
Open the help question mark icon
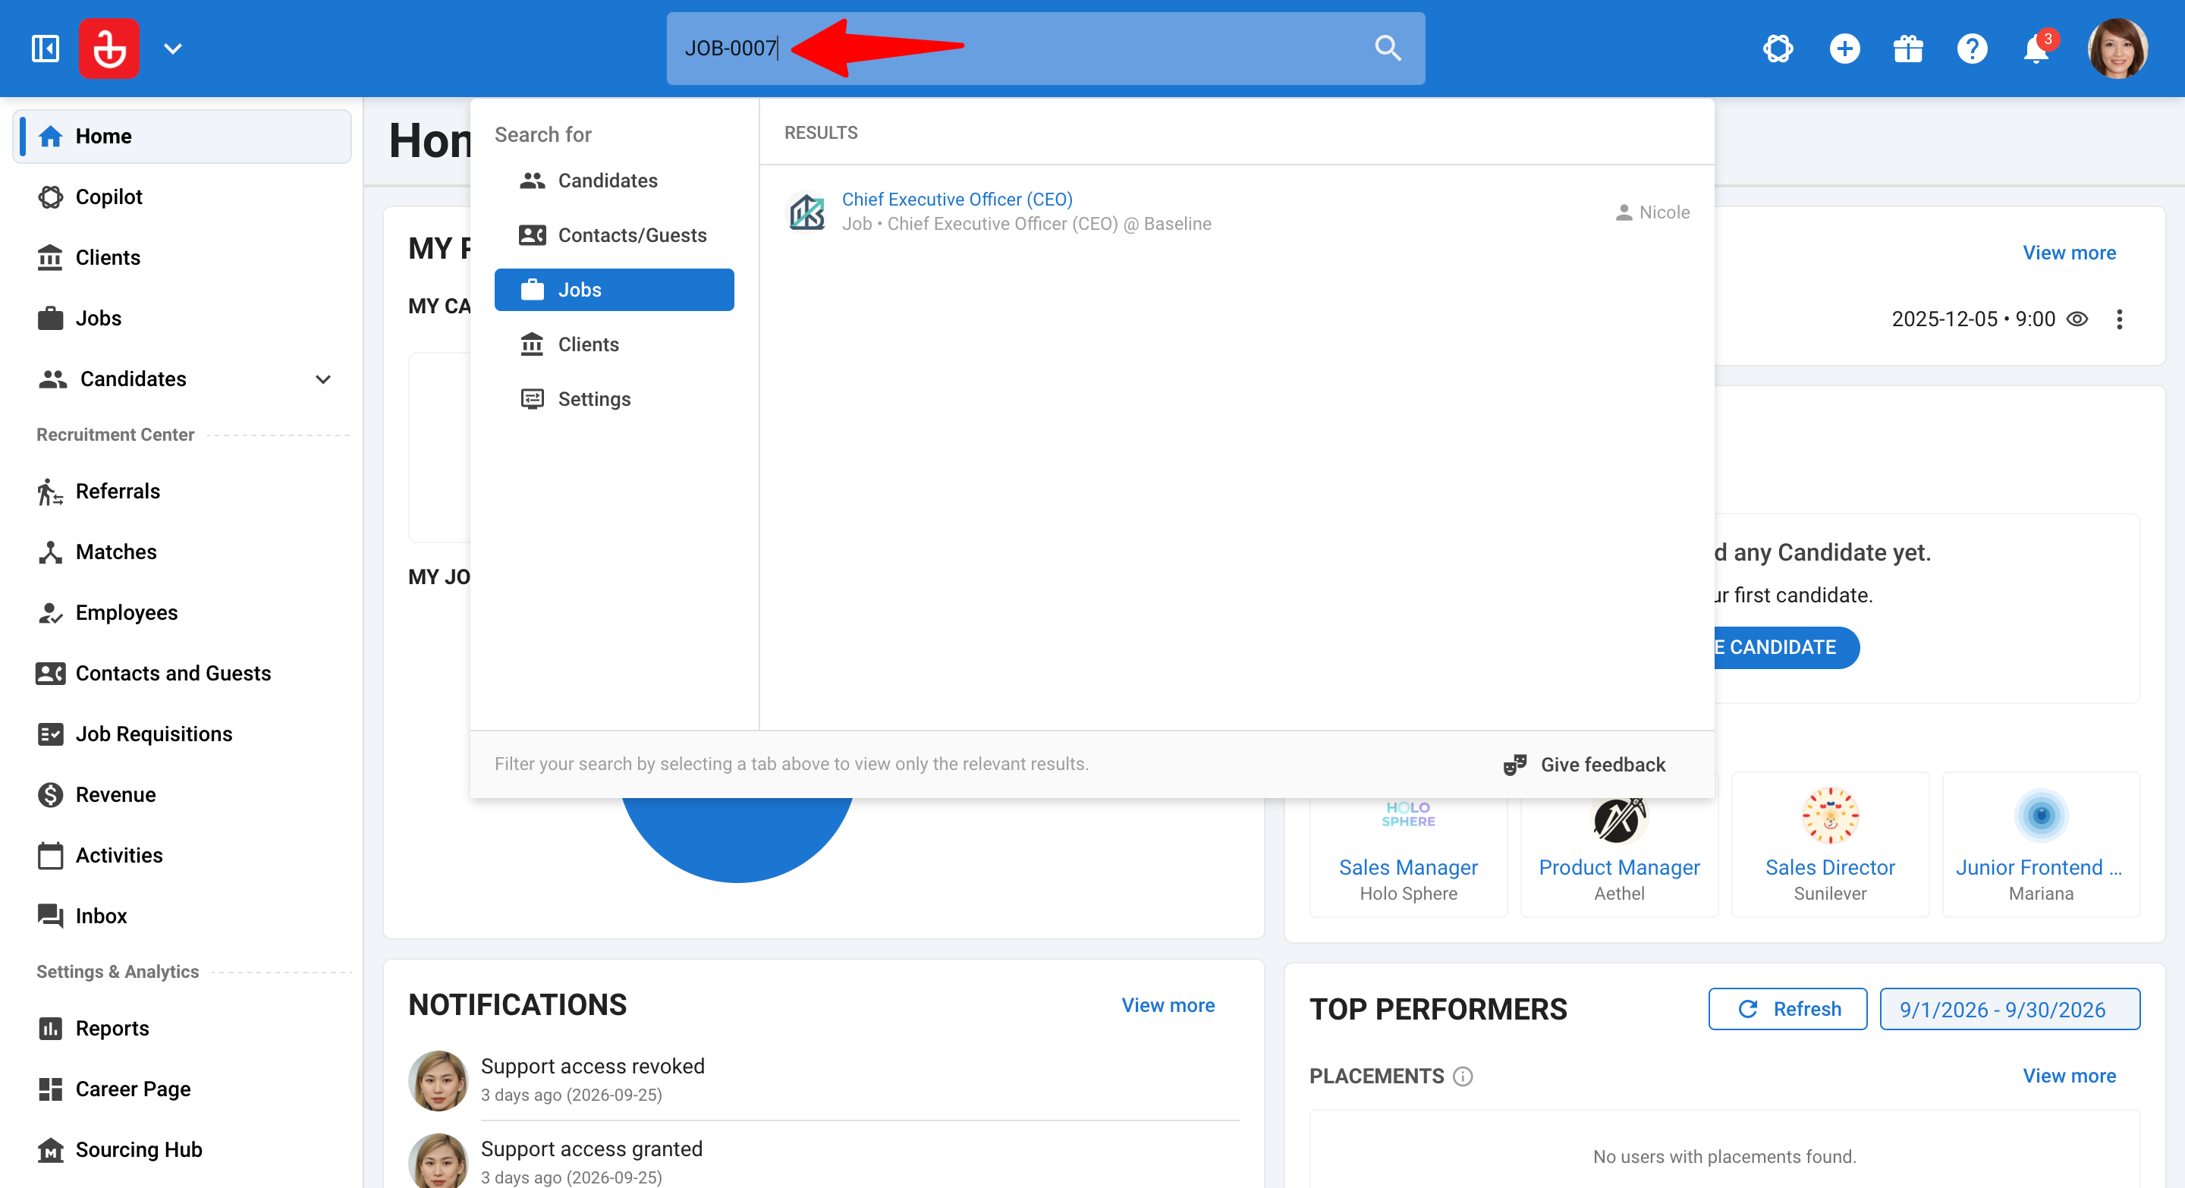1972,49
